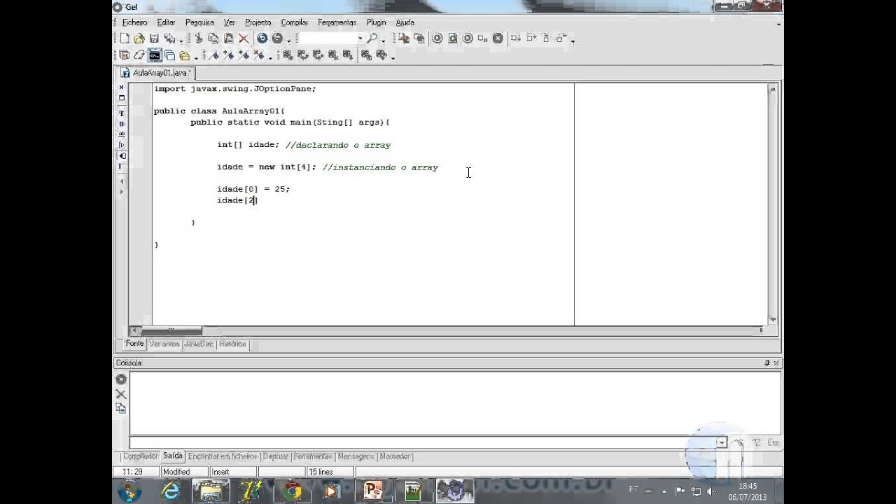Switch to the Mensagens tab
The width and height of the screenshot is (896, 504).
coord(356,456)
